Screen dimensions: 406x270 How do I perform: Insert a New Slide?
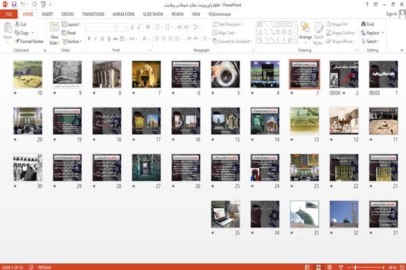click(54, 33)
